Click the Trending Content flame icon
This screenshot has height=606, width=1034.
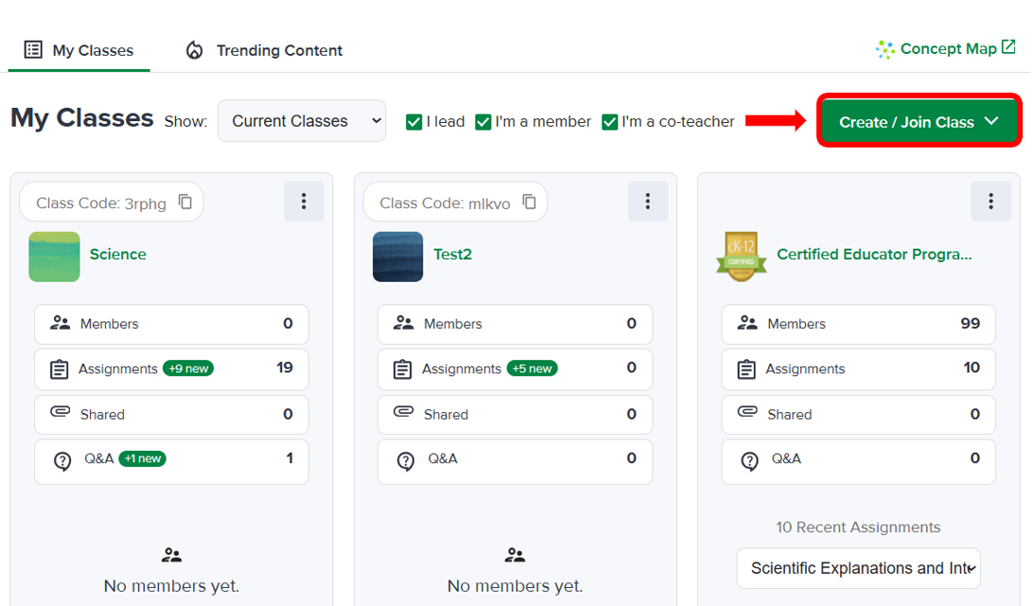pos(195,50)
